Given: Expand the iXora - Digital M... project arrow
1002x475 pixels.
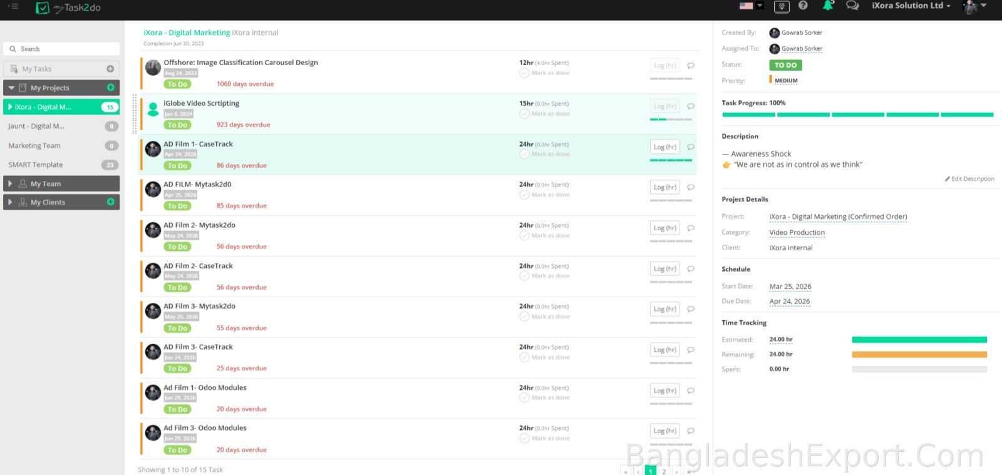Looking at the screenshot, I should 10,107.
